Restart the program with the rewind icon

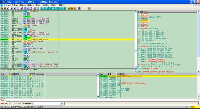point(5,8)
